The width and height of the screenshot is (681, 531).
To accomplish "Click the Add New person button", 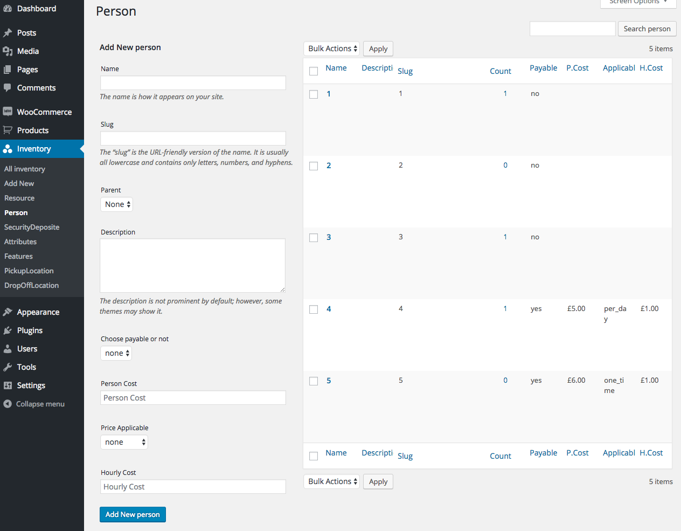I will click(133, 514).
